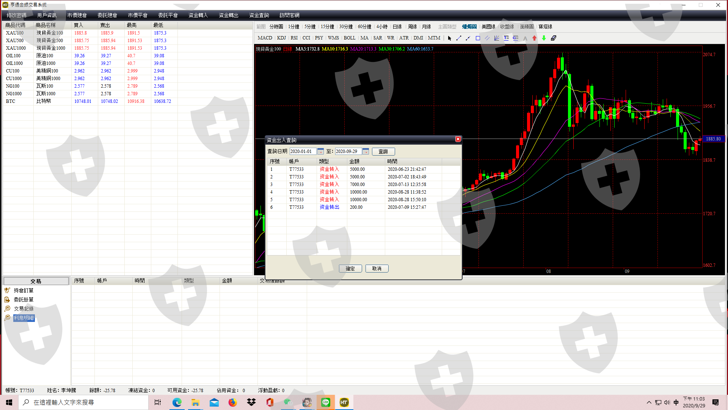728x410 pixels.
Task: Switch chart to 60分鐘 timeframe
Action: point(364,27)
